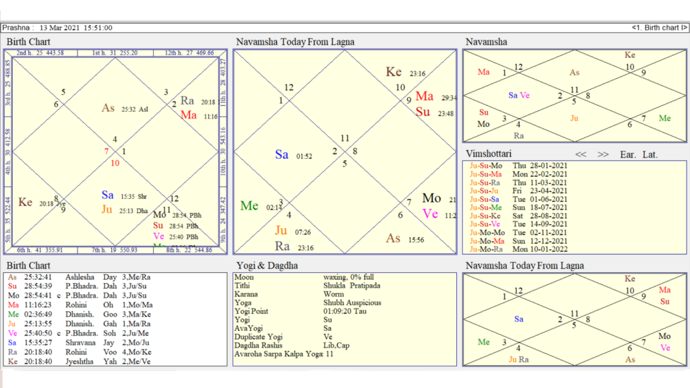Click Ra 20:18 in the birth chart
The height and width of the screenshot is (388, 690).
click(197, 101)
